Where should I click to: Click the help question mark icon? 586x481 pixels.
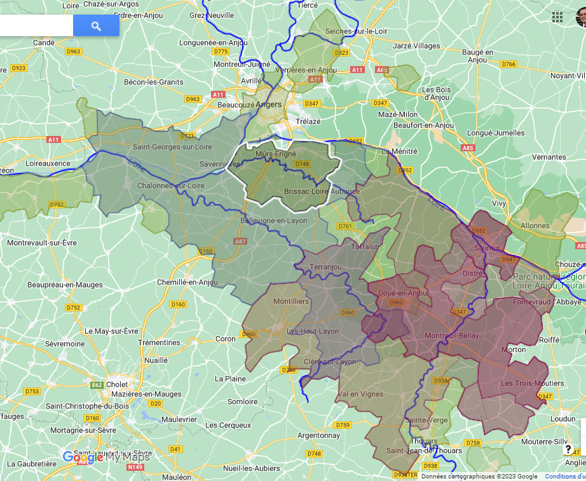coord(568,450)
